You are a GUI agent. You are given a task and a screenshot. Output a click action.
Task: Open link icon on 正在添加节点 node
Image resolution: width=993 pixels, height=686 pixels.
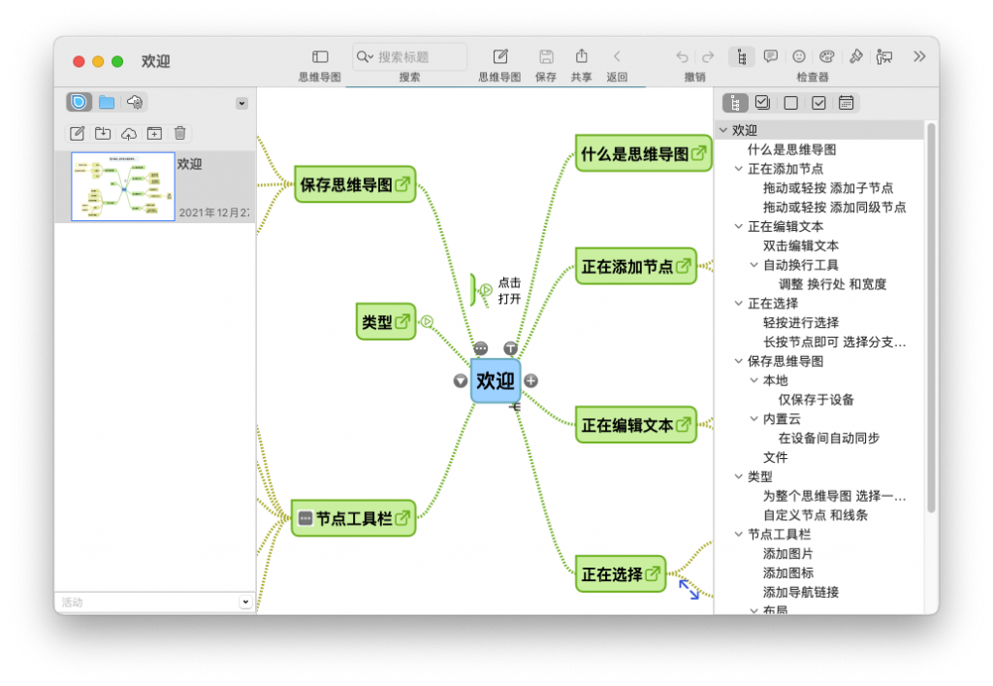(x=684, y=266)
